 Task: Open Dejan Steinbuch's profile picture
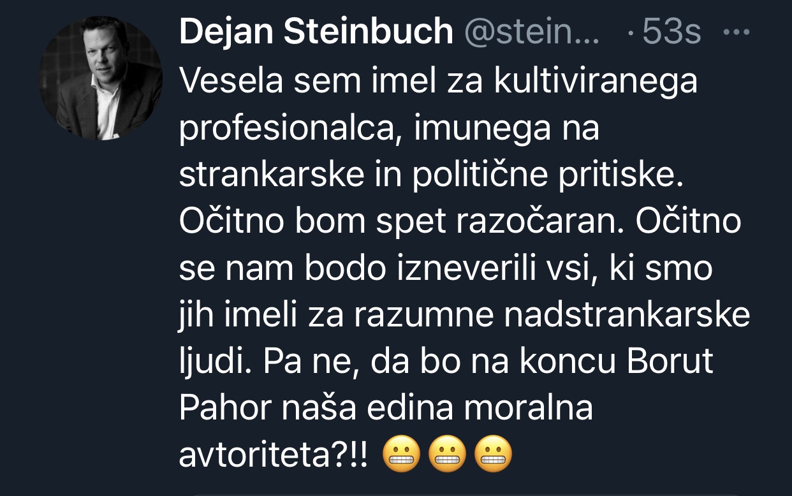coord(101,78)
